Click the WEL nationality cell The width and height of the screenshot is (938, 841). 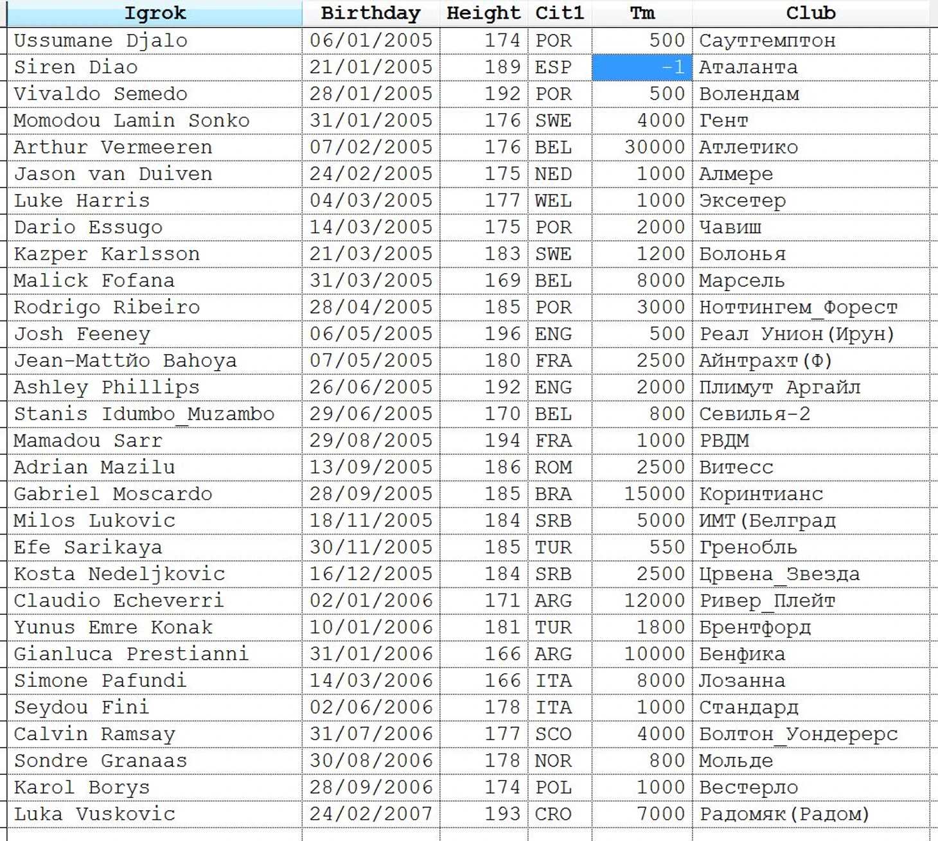pos(560,200)
